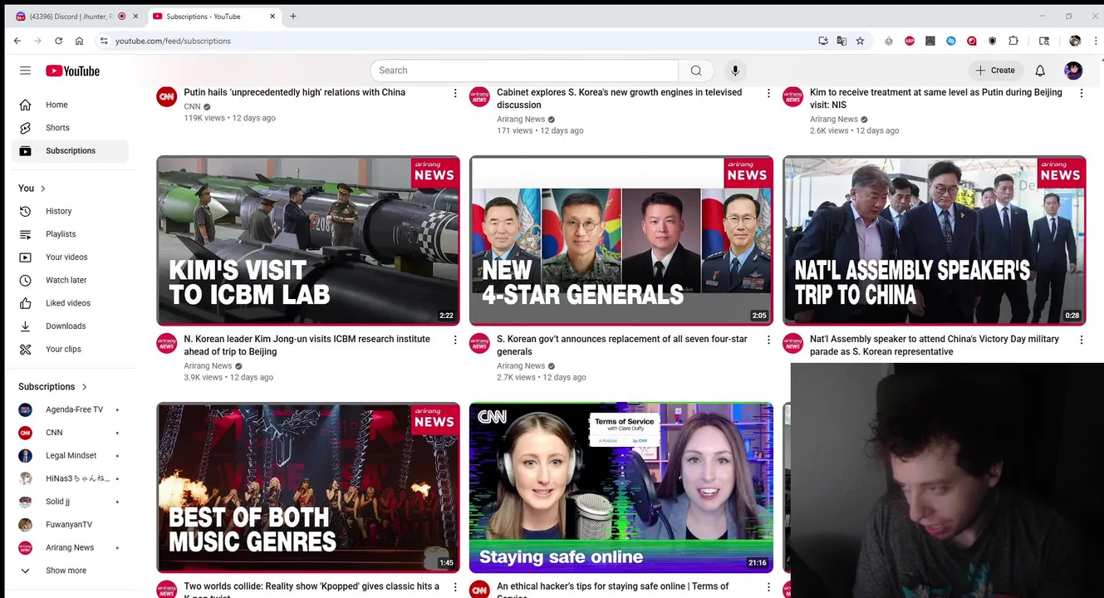The image size is (1104, 598).
Task: Select the Subscriptions - YouTube browser tab
Action: [x=214, y=16]
